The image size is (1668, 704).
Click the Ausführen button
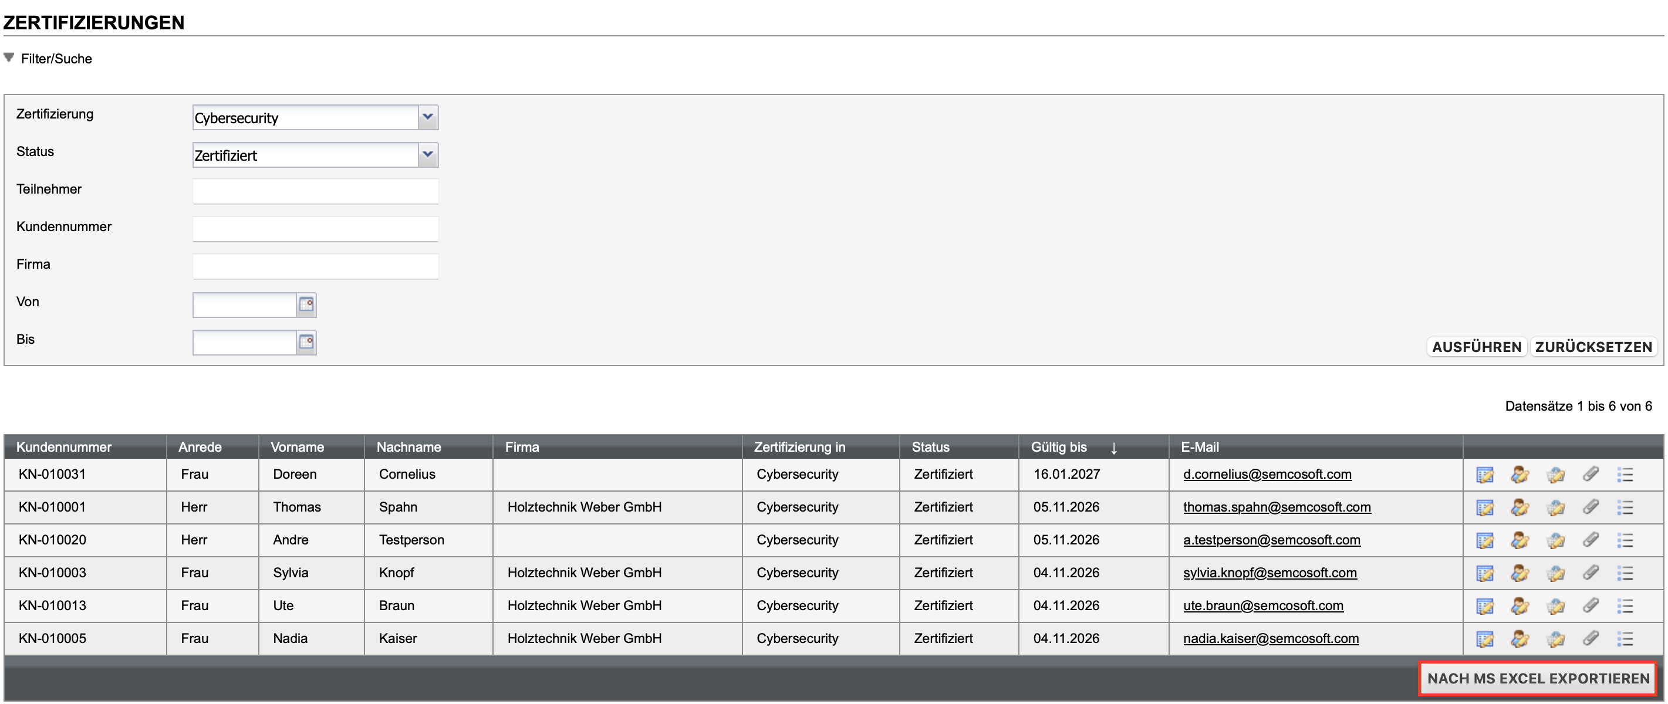(x=1476, y=347)
